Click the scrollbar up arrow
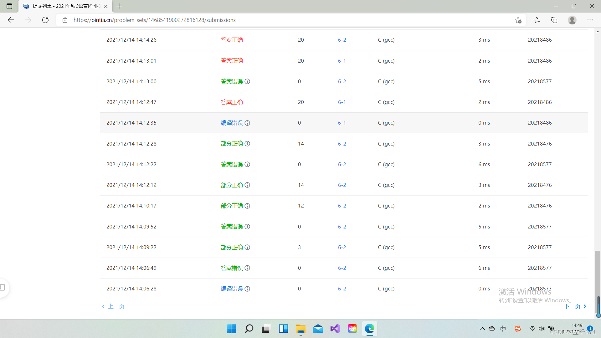The height and width of the screenshot is (338, 601). click(598, 31)
